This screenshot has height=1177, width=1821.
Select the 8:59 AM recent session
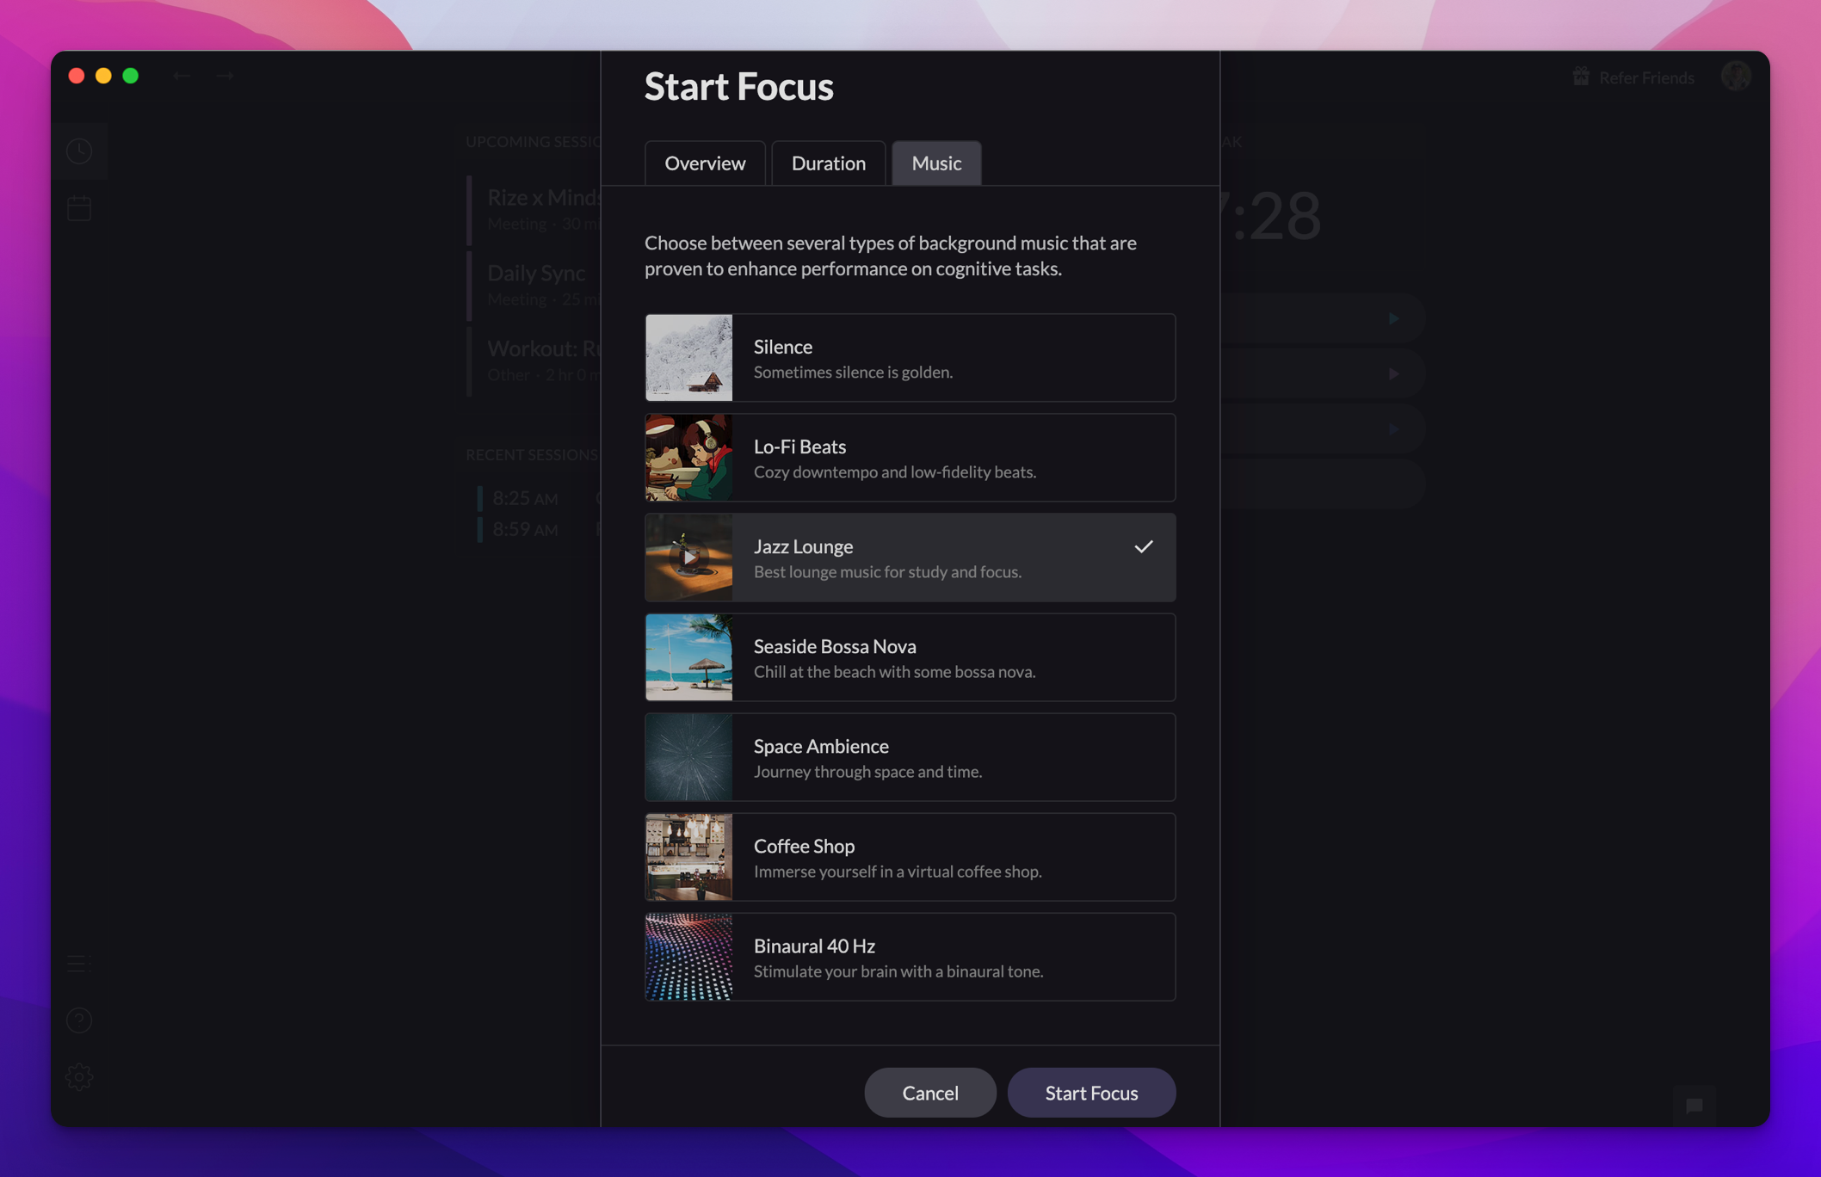coord(539,529)
